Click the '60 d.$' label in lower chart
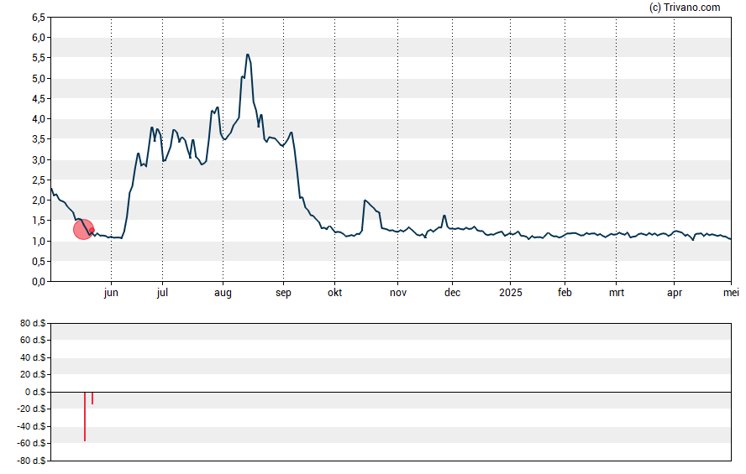This screenshot has height=474, width=746. (x=33, y=340)
